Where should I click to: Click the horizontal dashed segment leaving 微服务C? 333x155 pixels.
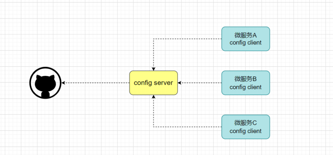pos(187,127)
